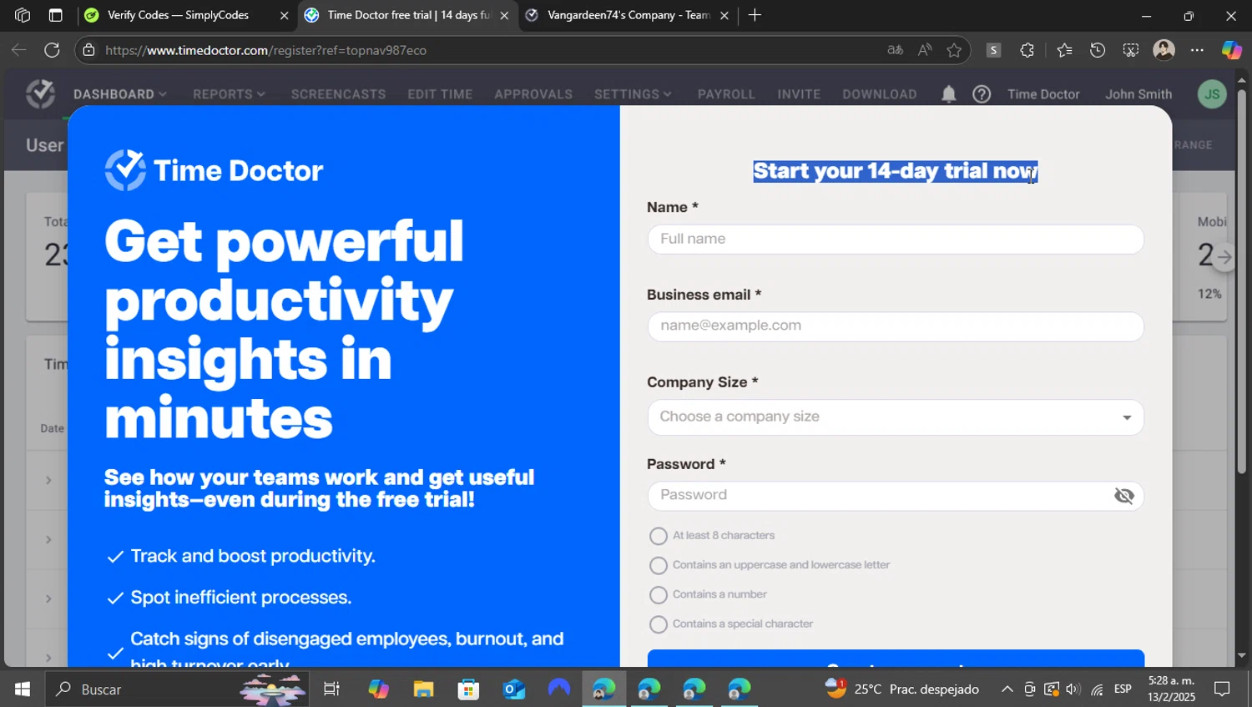Open the clock and date in taskbar
This screenshot has height=707, width=1252.
(1171, 689)
